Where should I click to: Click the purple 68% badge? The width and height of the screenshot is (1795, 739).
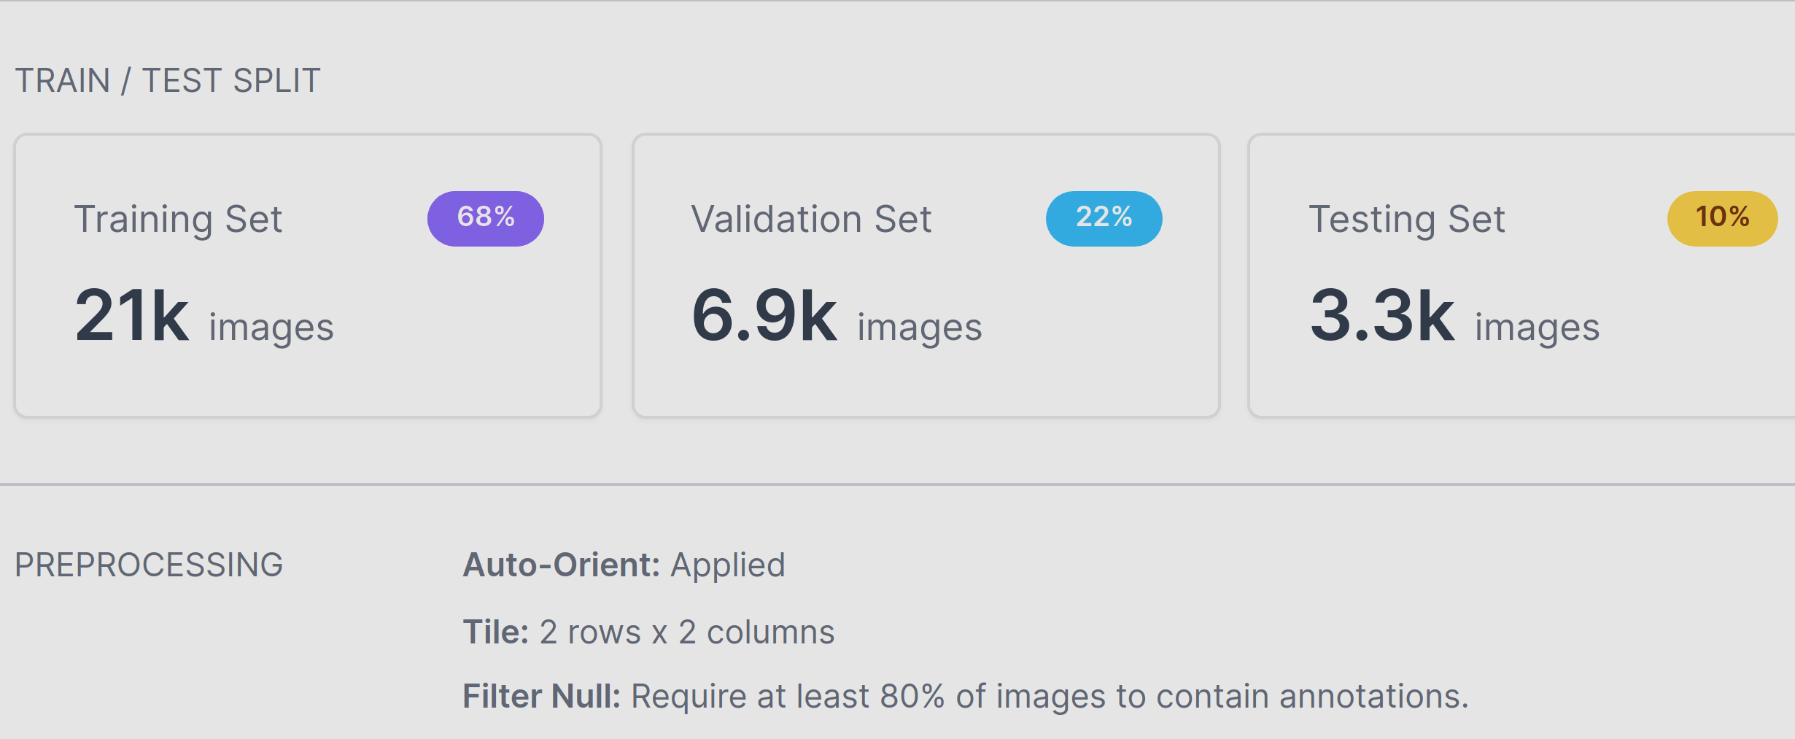[486, 218]
